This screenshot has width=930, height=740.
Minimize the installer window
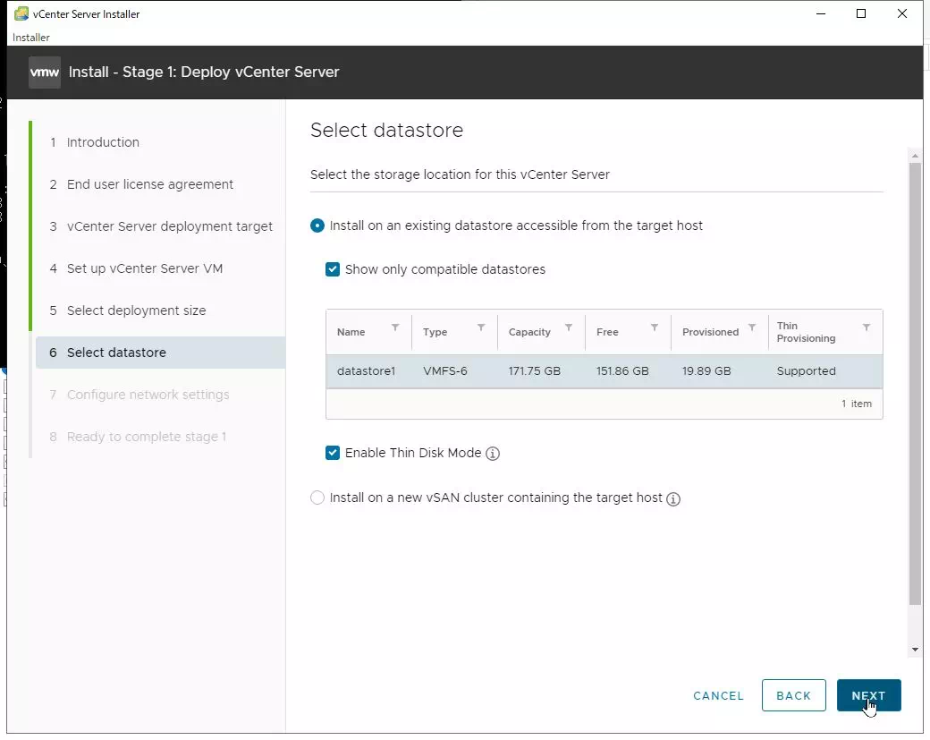tap(821, 13)
